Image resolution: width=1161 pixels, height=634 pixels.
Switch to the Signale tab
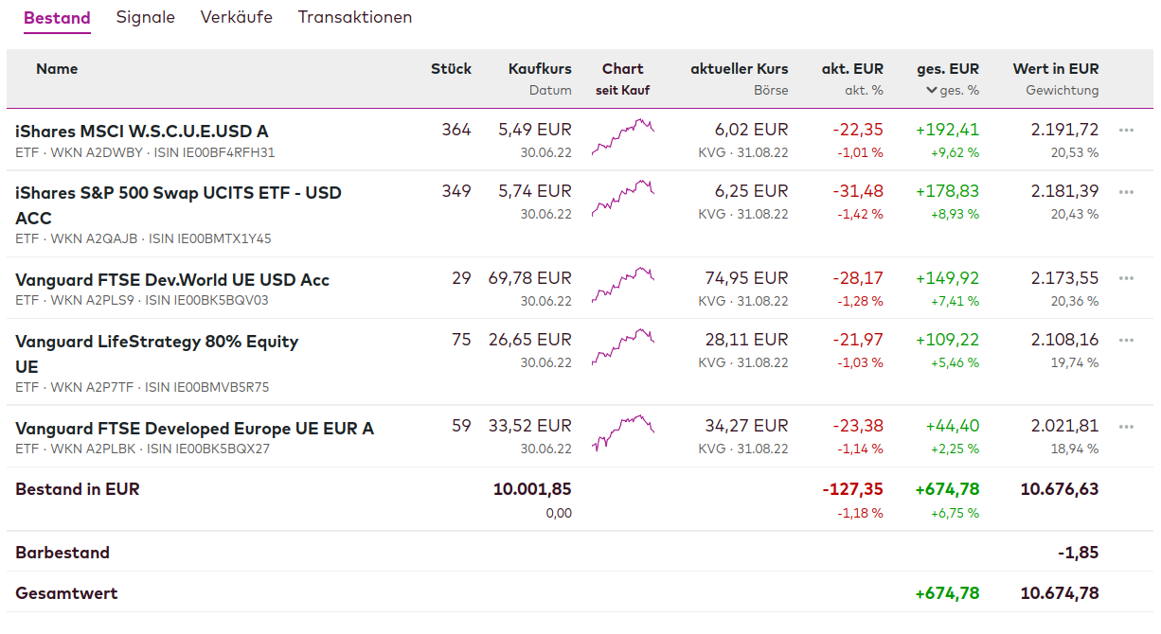(146, 17)
